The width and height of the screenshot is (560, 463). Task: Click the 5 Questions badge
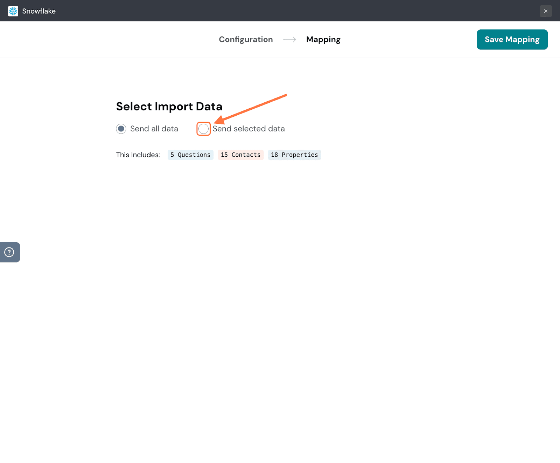(190, 155)
